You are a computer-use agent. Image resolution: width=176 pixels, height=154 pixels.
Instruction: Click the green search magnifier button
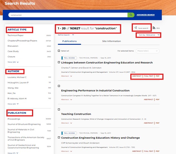131,15
